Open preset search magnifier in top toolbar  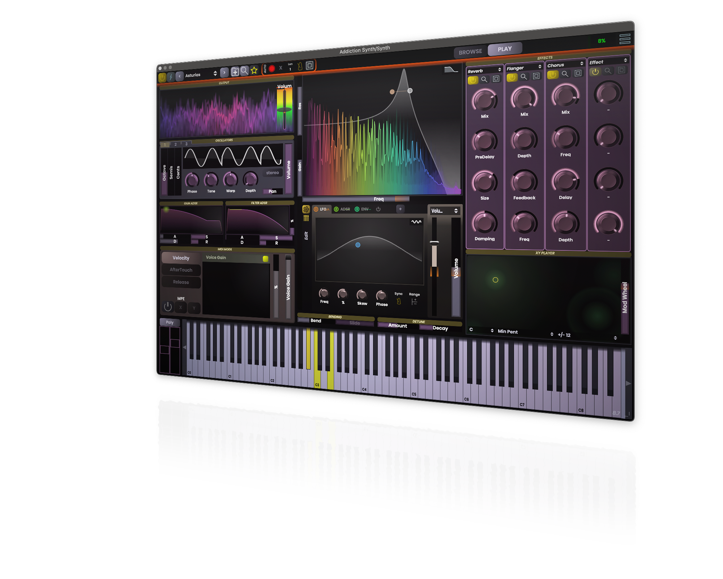pos(244,71)
